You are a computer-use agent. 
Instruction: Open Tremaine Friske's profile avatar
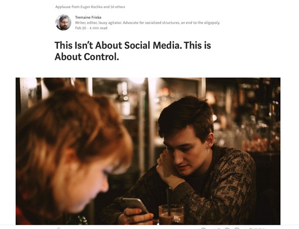point(63,22)
